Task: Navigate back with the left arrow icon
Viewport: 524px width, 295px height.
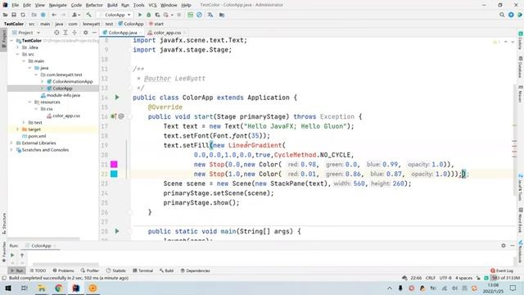Action: pyautogui.click(x=54, y=15)
